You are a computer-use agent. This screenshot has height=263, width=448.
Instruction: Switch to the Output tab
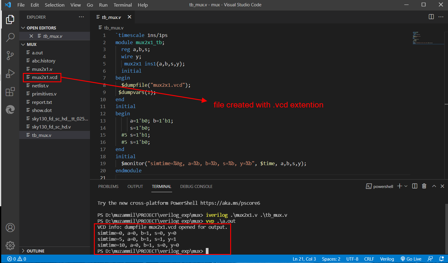(135, 186)
